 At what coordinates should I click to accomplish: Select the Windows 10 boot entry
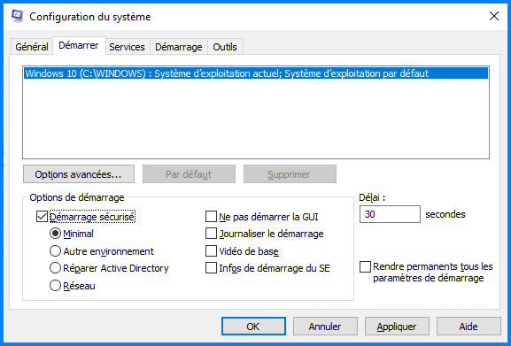pyautogui.click(x=256, y=73)
